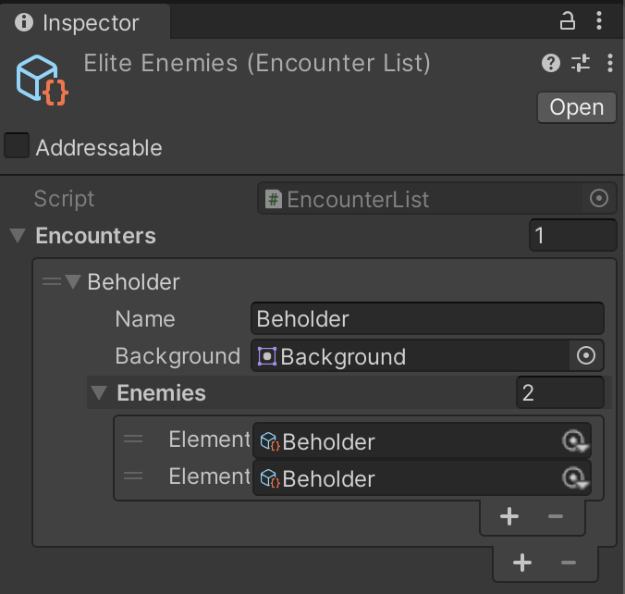Open the help reference question mark icon
Screen dimensions: 625x594
tap(551, 63)
